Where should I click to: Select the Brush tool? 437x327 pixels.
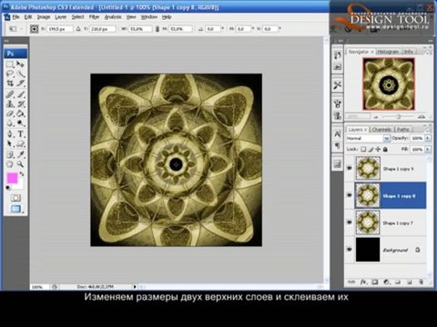click(20, 94)
